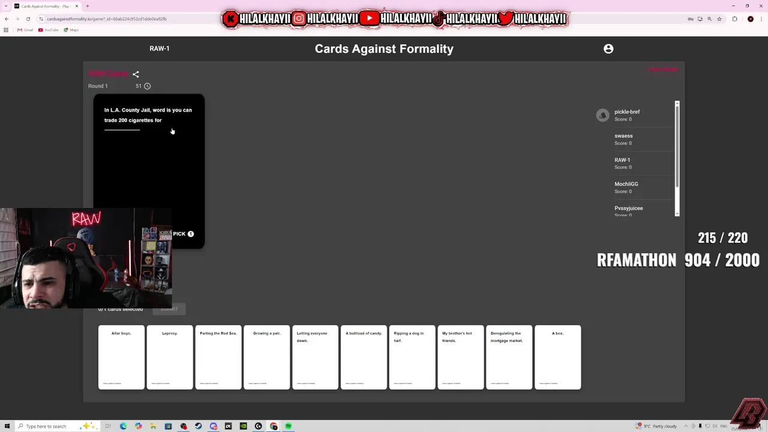
Task: Open File Explorer from the taskbar
Action: point(153,426)
